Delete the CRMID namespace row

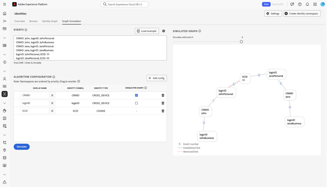point(163,95)
